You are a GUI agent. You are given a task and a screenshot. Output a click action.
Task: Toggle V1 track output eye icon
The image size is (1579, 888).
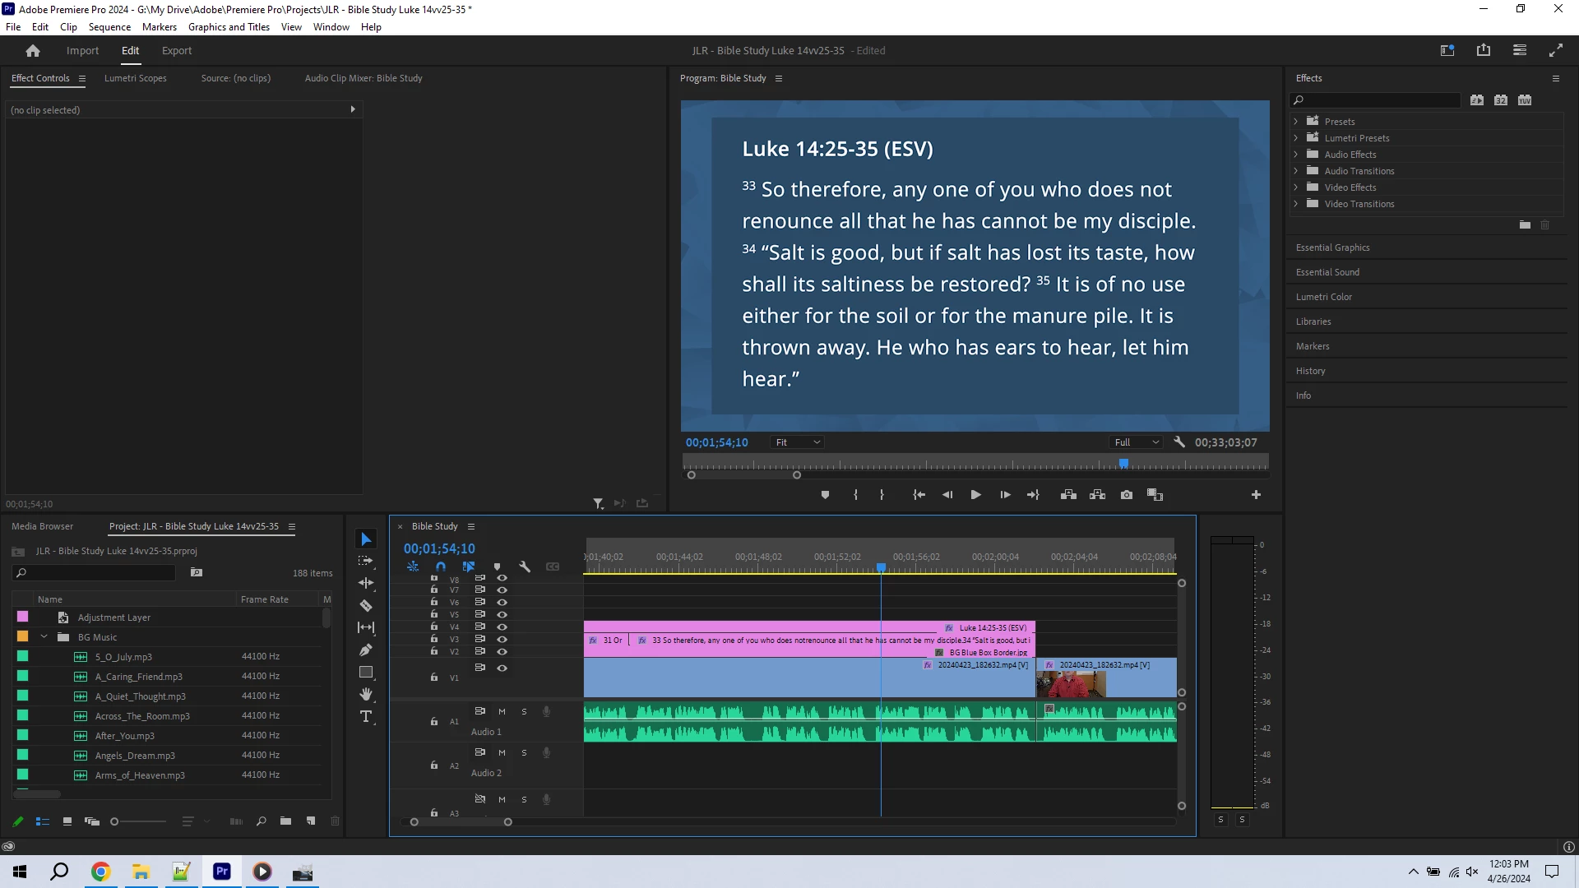(x=502, y=668)
